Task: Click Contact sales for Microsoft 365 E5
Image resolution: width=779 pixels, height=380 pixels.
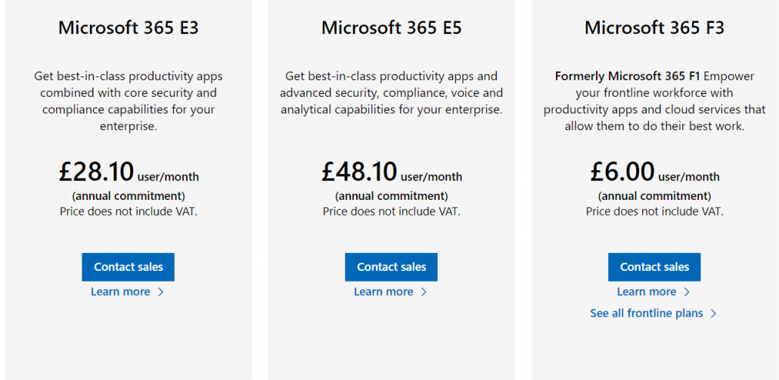Action: click(391, 267)
